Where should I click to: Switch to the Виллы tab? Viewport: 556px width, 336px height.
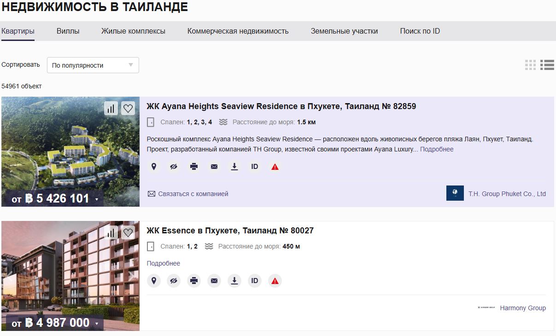coord(68,31)
